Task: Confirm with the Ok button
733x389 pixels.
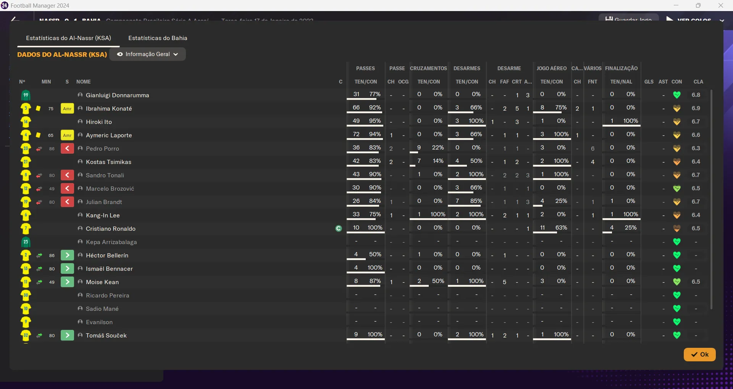Action: [699, 354]
